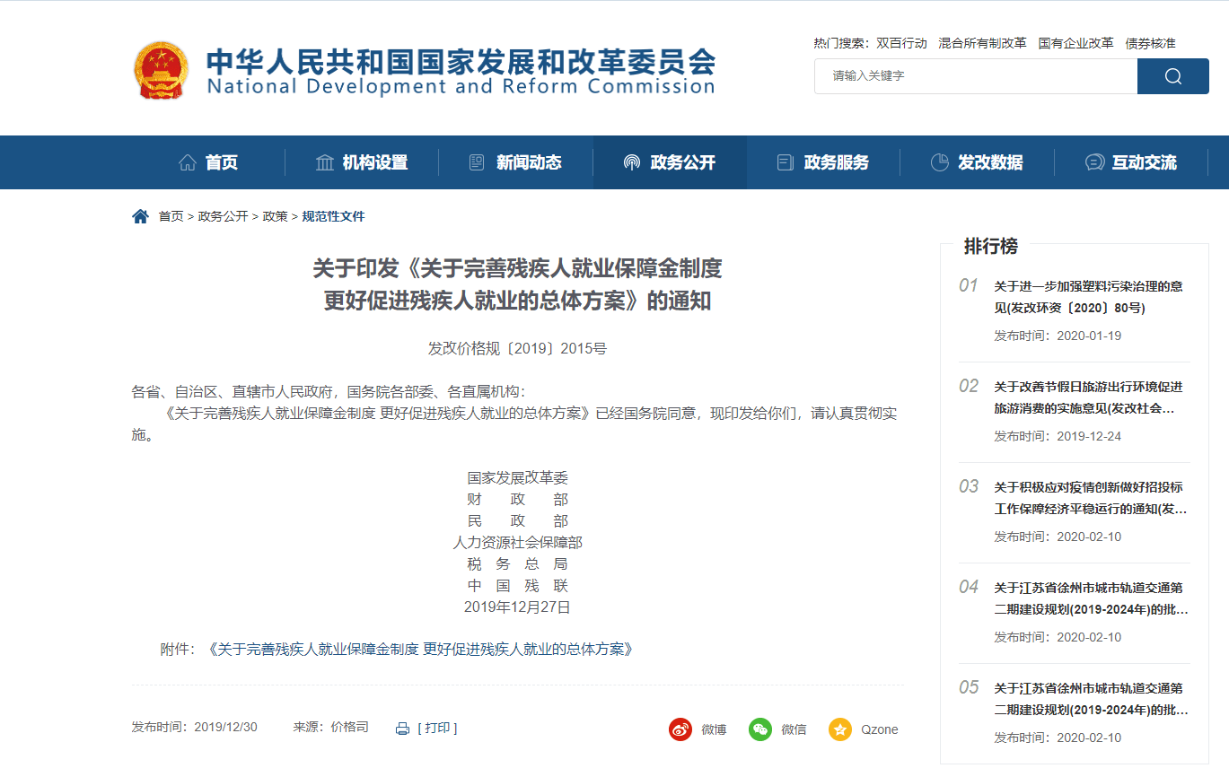Open the attachment 总体方案 link
Image resolution: width=1229 pixels, height=777 pixels.
420,650
